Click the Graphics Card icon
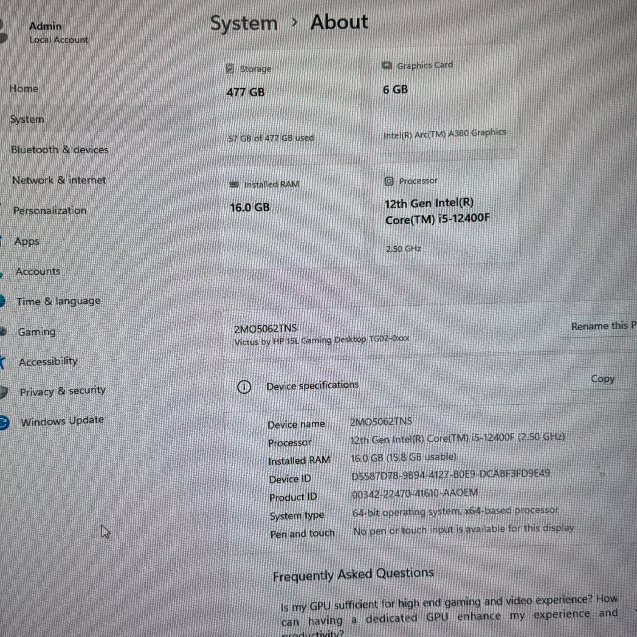637x637 pixels. point(386,65)
